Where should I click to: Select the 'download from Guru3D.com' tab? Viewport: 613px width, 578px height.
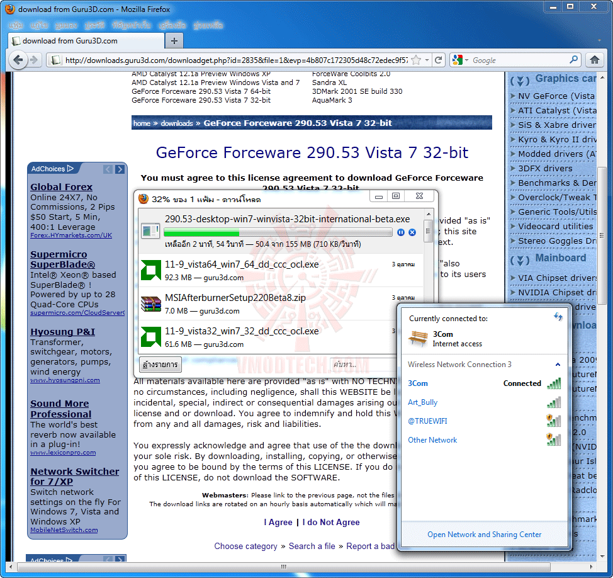click(x=86, y=41)
